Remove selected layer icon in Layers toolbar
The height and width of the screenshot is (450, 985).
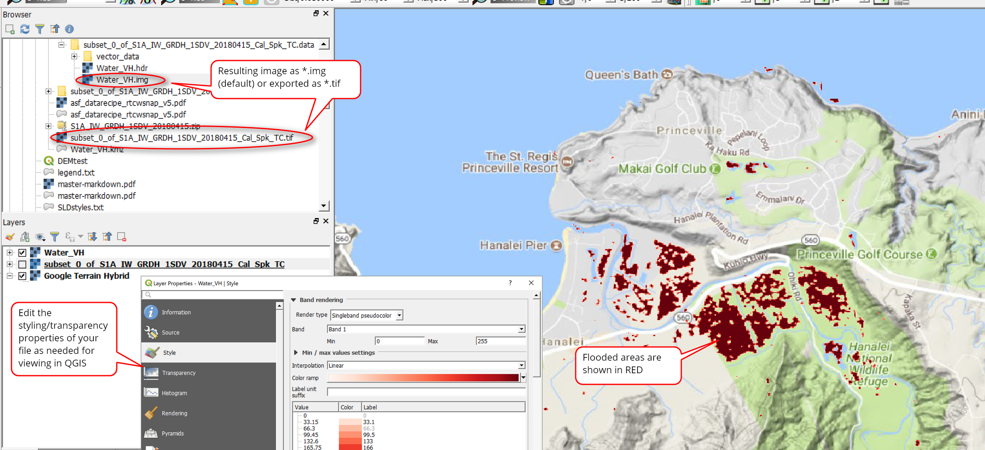[x=122, y=237]
